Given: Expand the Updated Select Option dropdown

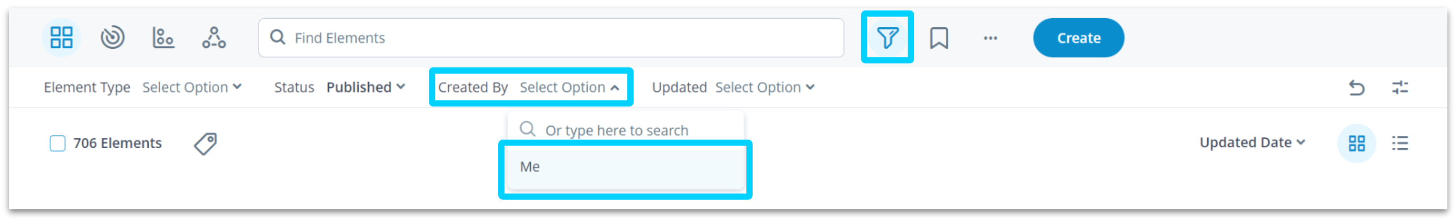Looking at the screenshot, I should pos(765,87).
